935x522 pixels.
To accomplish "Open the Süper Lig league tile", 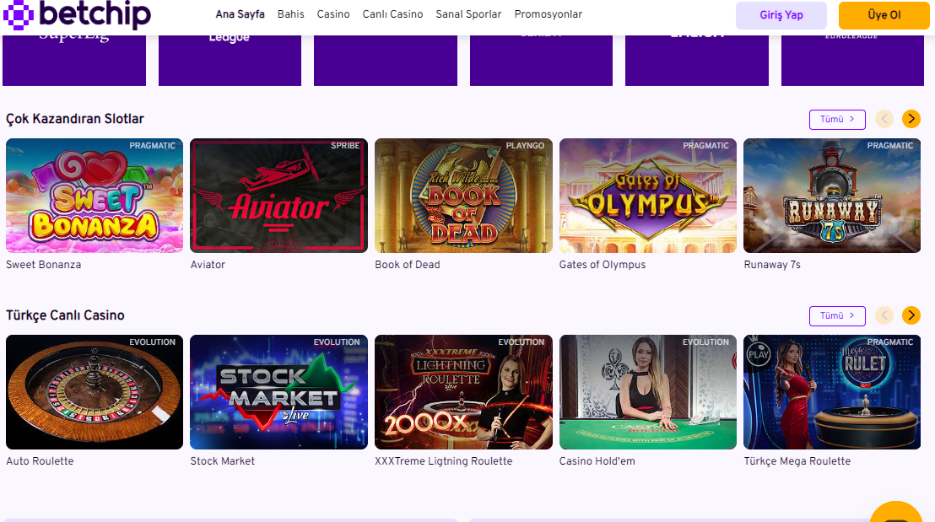I will [x=74, y=60].
